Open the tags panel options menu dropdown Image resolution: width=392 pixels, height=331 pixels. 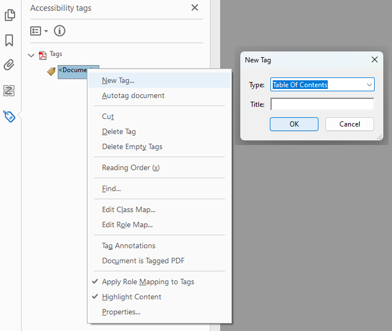[x=39, y=31]
